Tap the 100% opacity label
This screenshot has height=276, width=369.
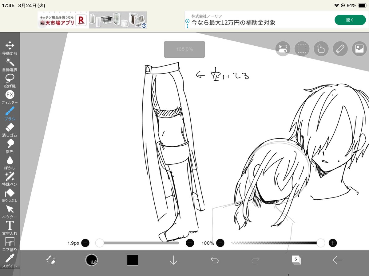click(x=208, y=243)
